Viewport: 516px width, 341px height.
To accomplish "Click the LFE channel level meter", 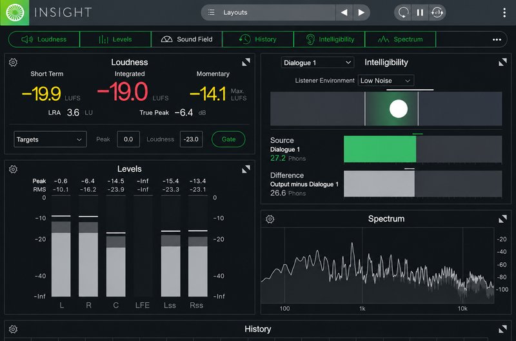I will point(143,246).
